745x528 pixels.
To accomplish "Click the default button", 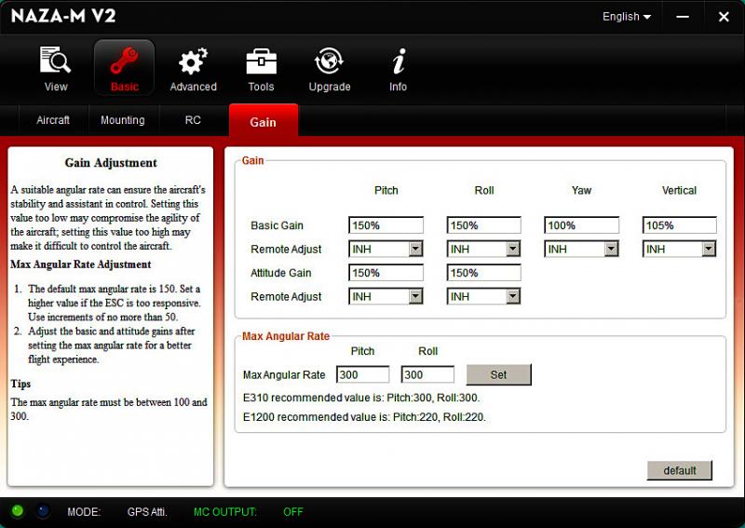I will click(680, 470).
